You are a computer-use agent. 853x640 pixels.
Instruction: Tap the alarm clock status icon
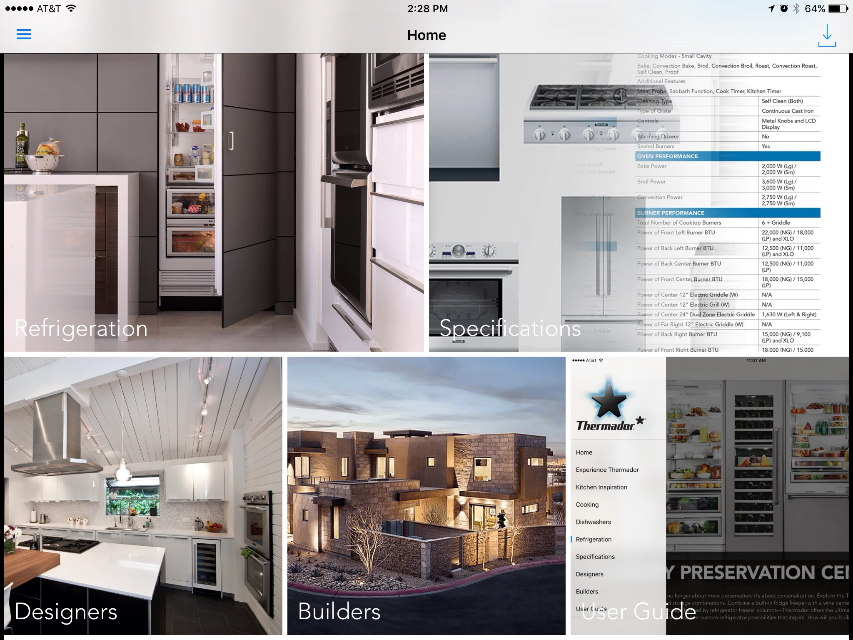tap(784, 8)
